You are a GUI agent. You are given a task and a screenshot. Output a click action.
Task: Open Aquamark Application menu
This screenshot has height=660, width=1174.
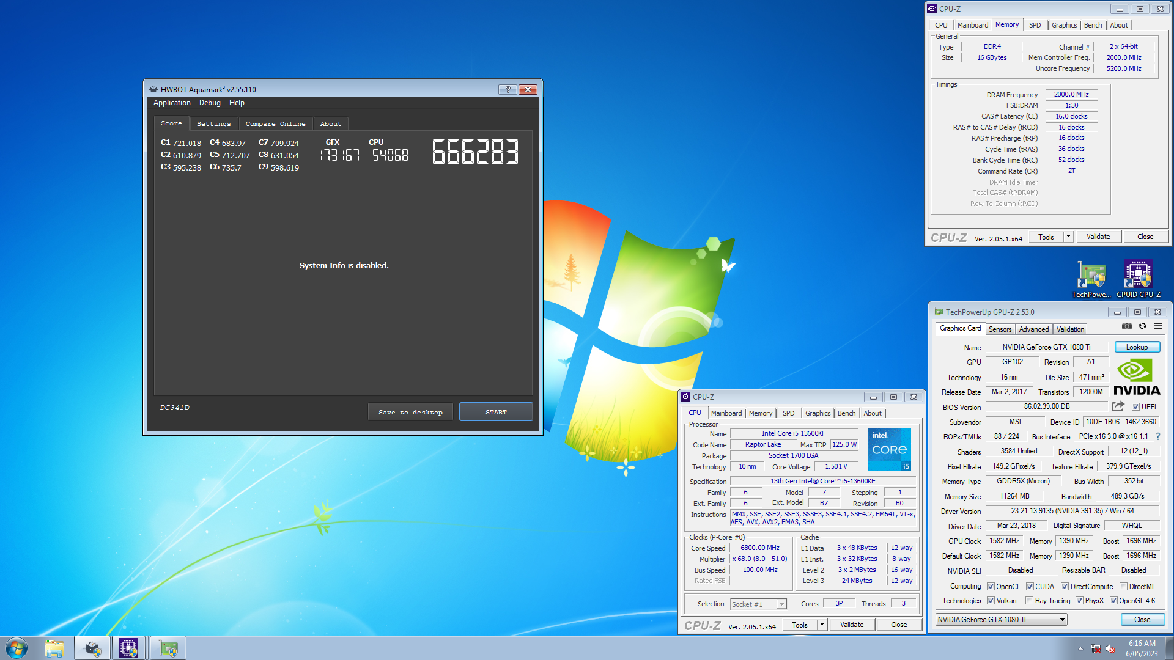(x=172, y=103)
